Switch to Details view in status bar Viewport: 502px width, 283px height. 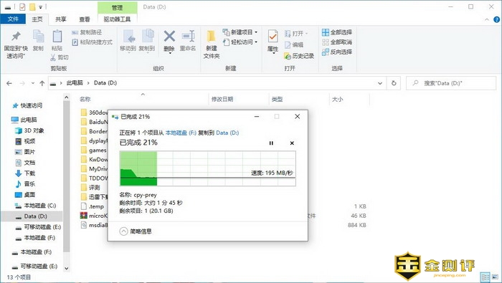[485, 277]
